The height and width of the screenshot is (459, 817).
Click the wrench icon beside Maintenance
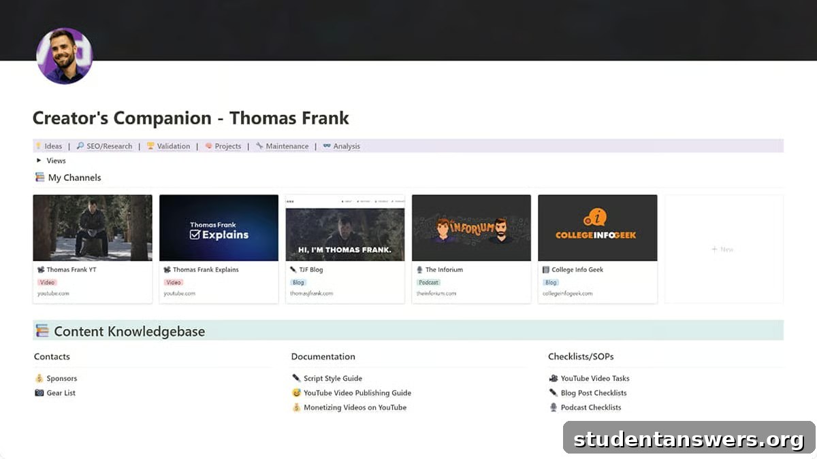pyautogui.click(x=259, y=146)
